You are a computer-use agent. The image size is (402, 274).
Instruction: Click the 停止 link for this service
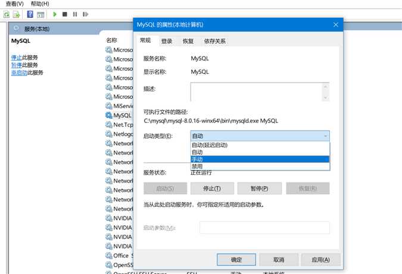pyautogui.click(x=17, y=58)
